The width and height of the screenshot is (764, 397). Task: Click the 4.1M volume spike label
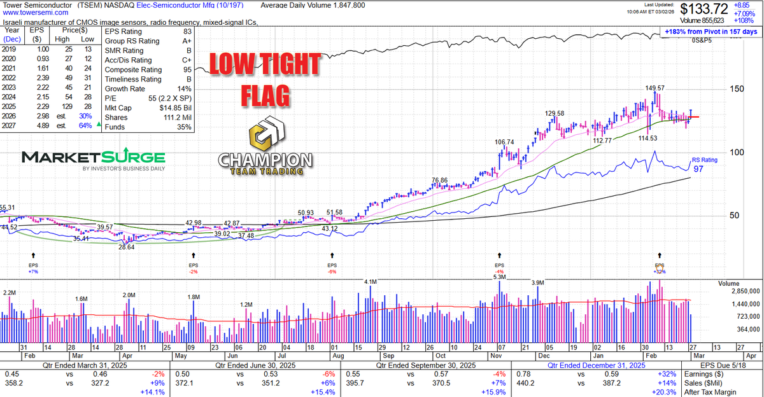pyautogui.click(x=371, y=281)
